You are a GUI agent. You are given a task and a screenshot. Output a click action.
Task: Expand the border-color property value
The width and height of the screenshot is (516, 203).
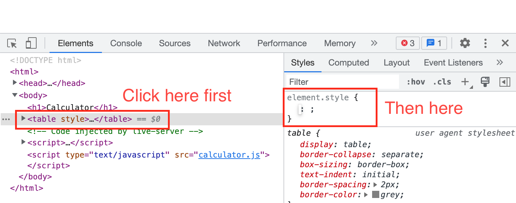(x=366, y=195)
